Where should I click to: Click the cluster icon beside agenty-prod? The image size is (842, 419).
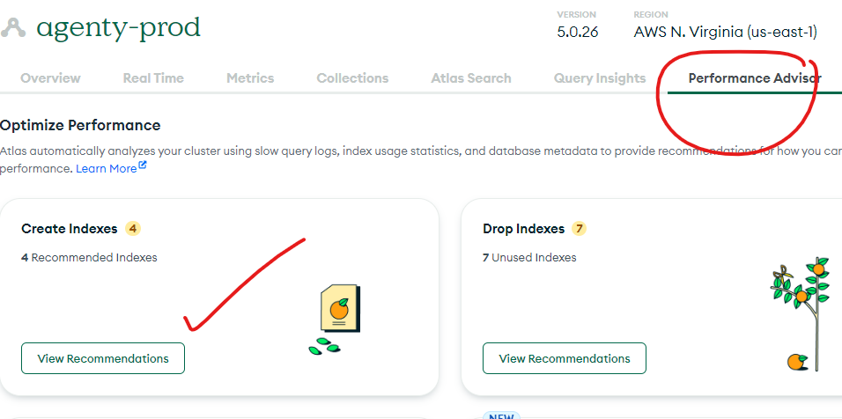click(13, 28)
